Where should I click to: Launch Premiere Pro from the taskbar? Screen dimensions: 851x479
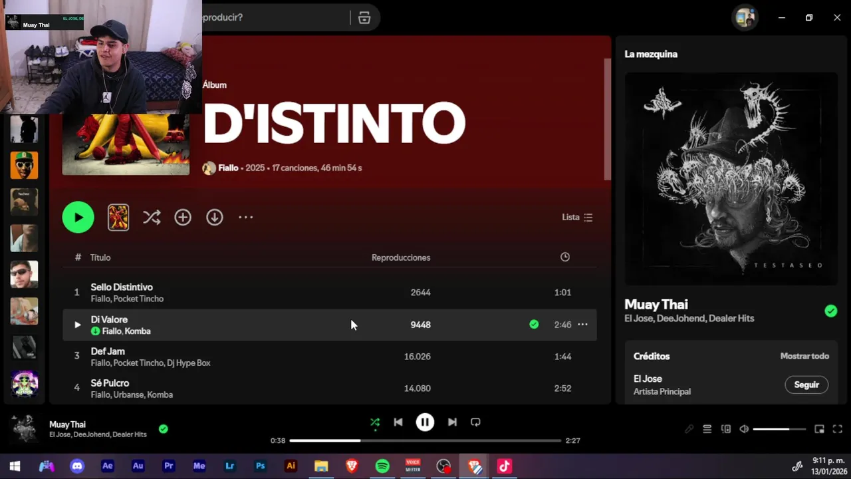(x=169, y=466)
